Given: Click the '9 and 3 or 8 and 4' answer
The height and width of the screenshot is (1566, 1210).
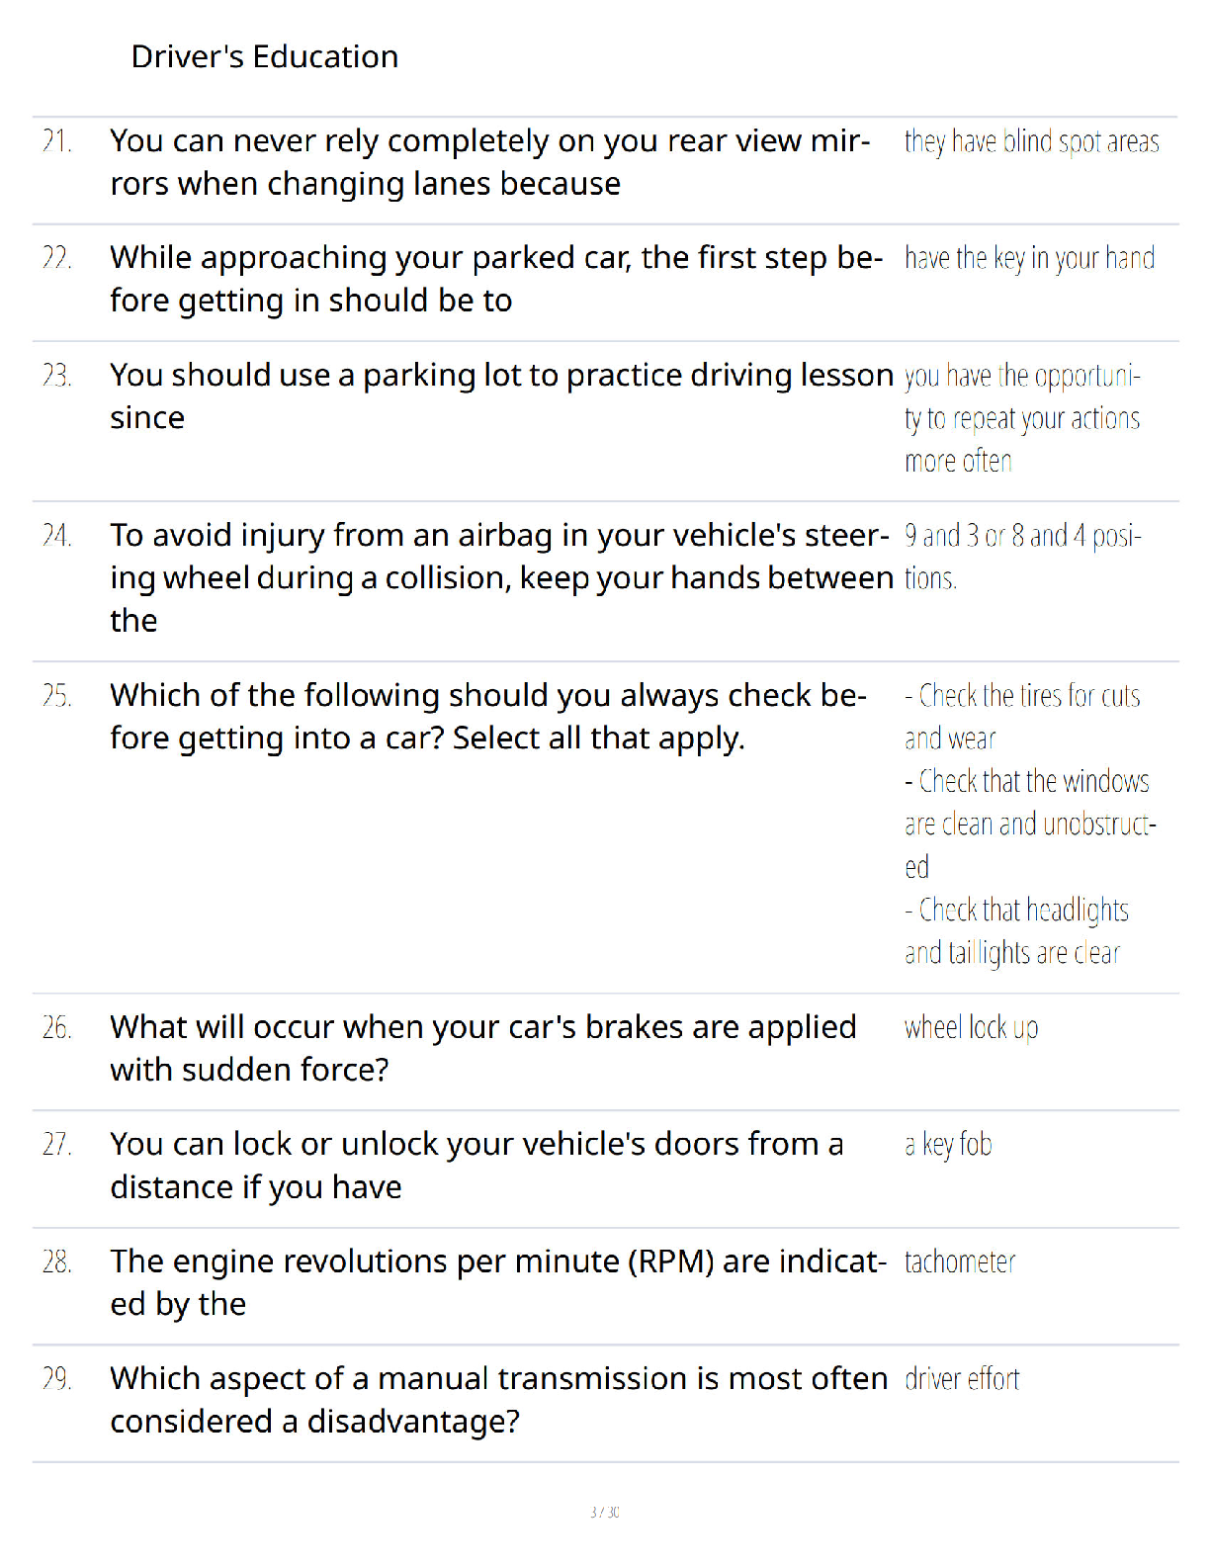Looking at the screenshot, I should 1023,557.
